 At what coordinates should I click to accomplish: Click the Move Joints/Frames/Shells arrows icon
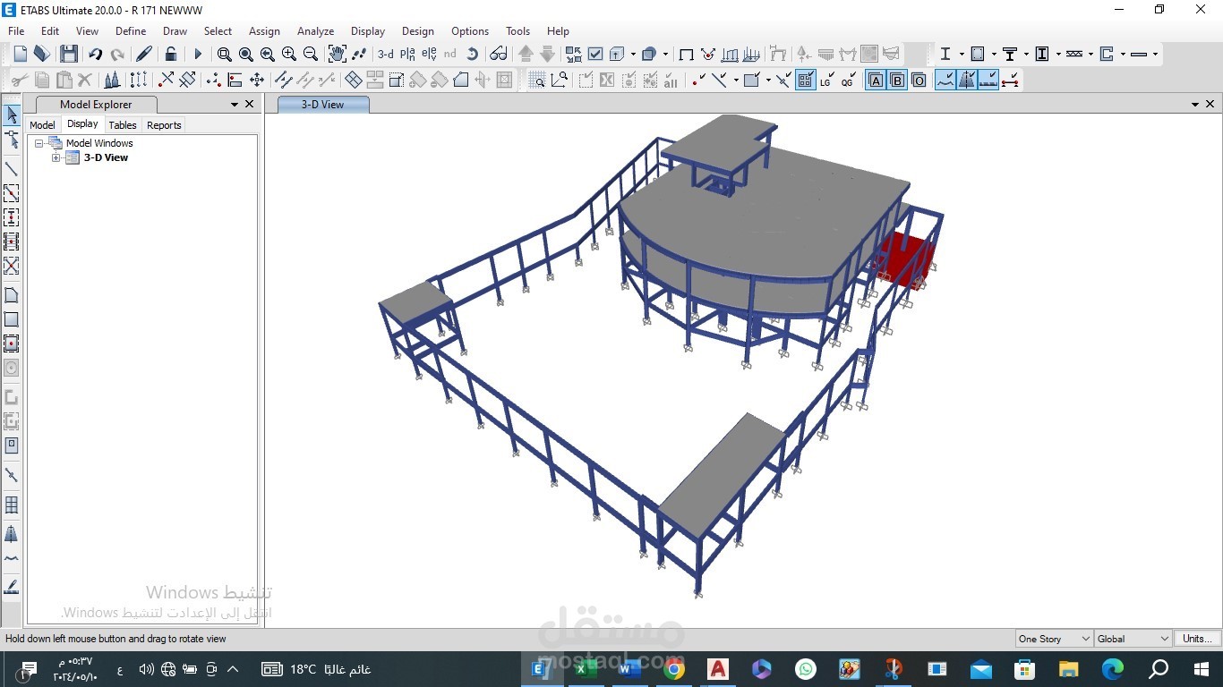[x=257, y=81]
